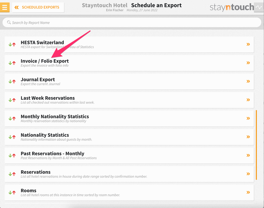Focus the Search by Report Name field
The height and width of the screenshot is (208, 264).
pyautogui.click(x=132, y=22)
